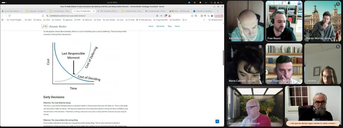The width and height of the screenshot is (343, 128).
Task: Toggle the browser sidebar panel icon
Action: [x=201, y=16]
